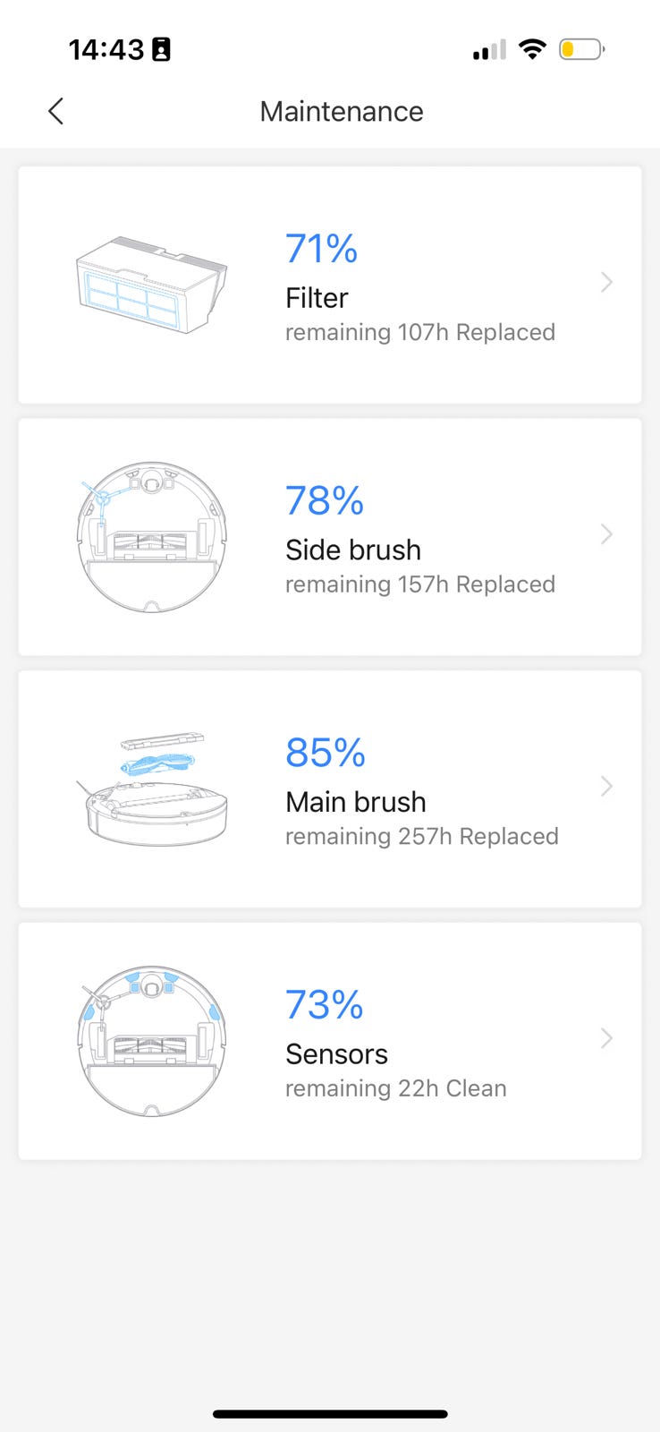Tap the cellular signal bars icon
The height and width of the screenshot is (1432, 660).
489,50
